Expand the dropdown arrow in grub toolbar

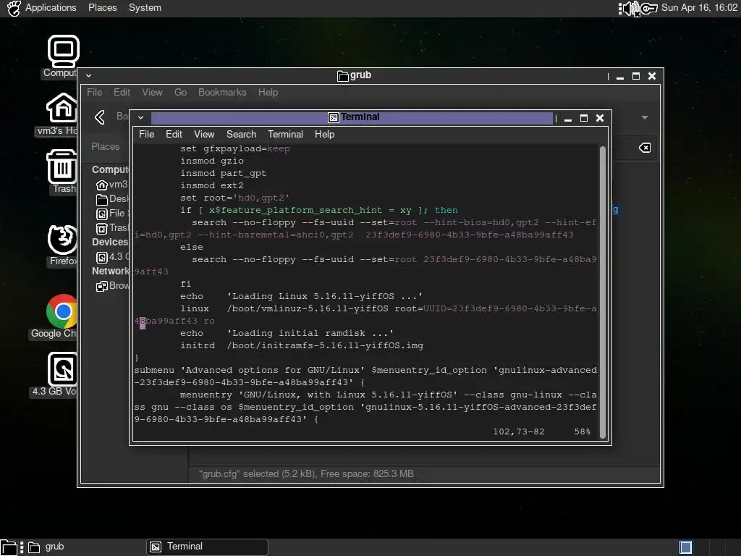(645, 117)
